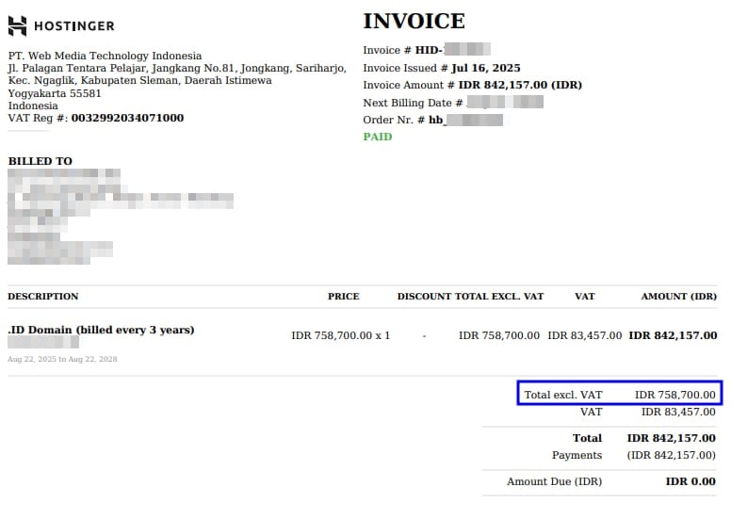Click the Hostinger logo icon
The width and height of the screenshot is (731, 519).
coord(18,25)
